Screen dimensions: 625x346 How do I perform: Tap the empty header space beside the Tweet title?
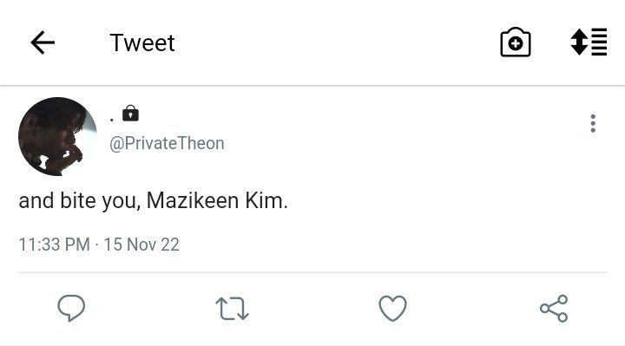(x=335, y=42)
